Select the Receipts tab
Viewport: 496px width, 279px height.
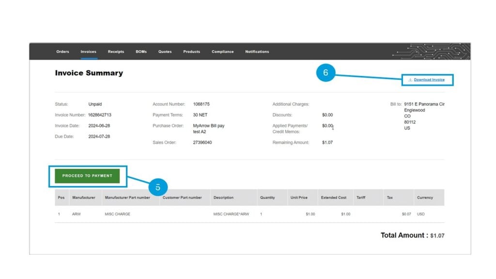tap(116, 51)
